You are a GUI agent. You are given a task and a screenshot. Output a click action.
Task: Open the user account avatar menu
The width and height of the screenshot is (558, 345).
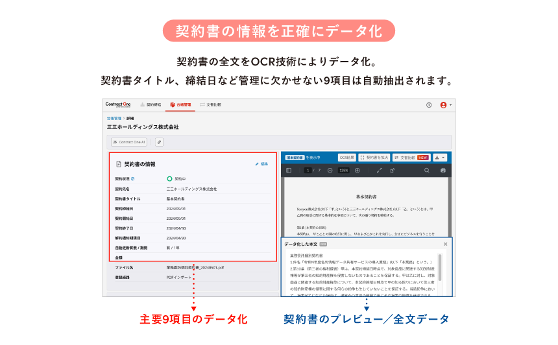[446, 105]
